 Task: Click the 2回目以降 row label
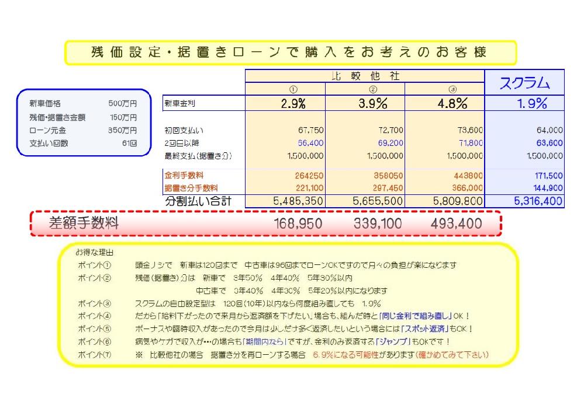click(x=182, y=143)
